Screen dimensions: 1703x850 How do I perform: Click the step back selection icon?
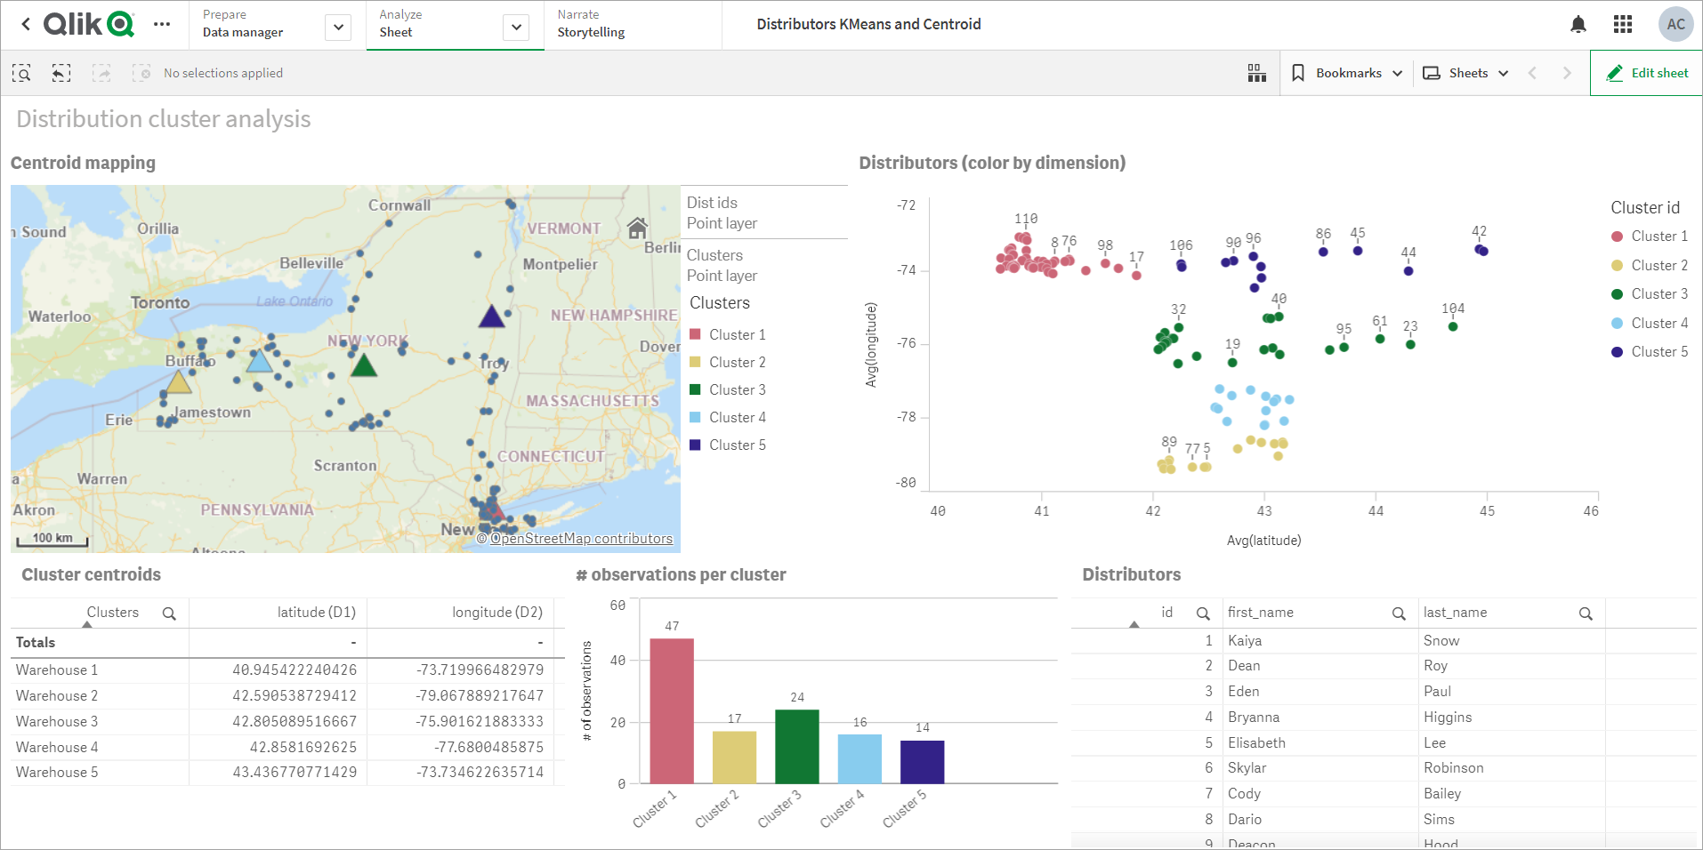click(61, 73)
